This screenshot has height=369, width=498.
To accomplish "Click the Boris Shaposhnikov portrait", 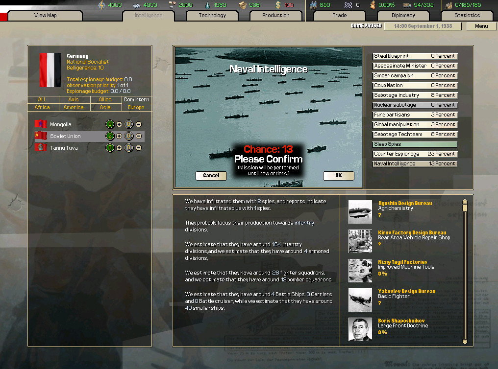I will (x=360, y=329).
